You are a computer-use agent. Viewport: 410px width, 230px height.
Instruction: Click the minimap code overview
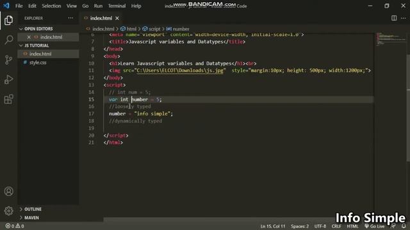pos(391,39)
